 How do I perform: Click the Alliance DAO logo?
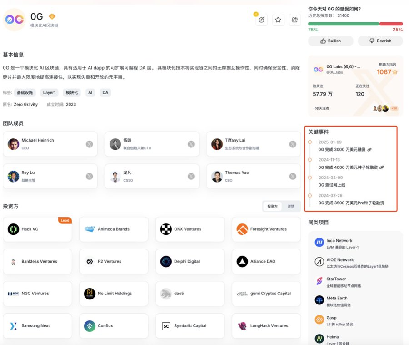(x=242, y=261)
